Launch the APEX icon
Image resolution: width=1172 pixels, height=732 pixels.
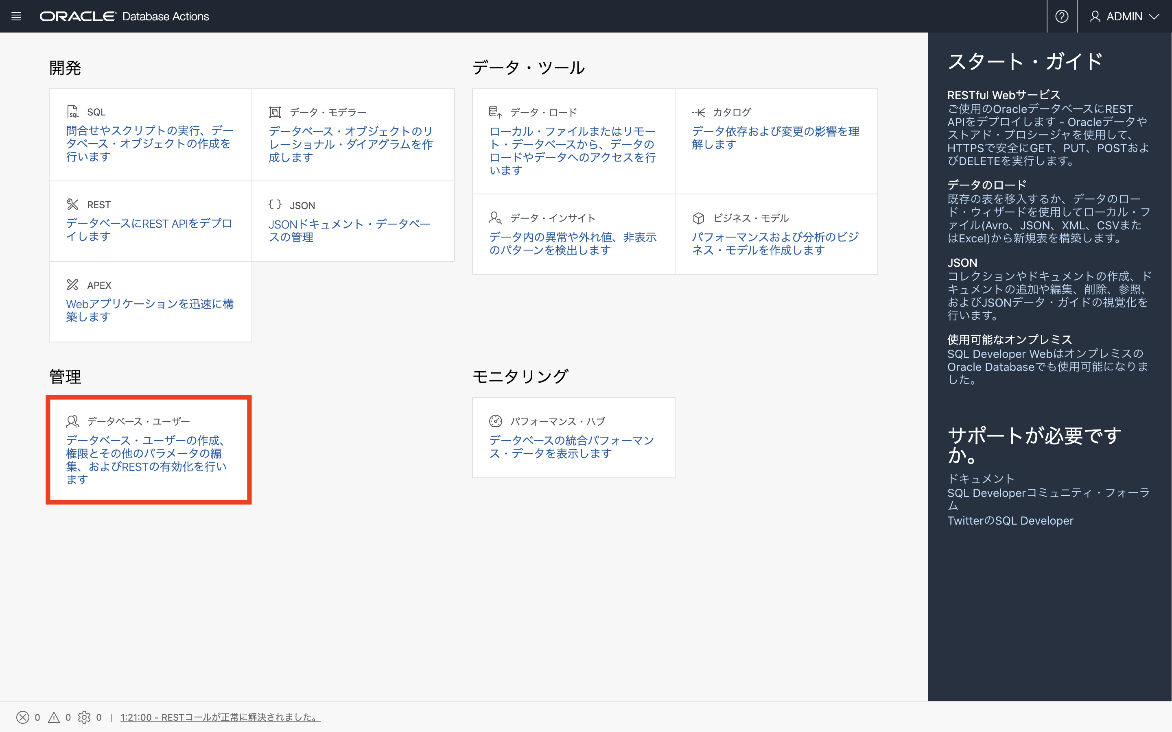pyautogui.click(x=73, y=285)
